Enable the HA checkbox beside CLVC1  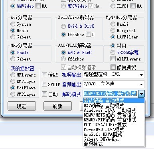(x=133, y=6)
